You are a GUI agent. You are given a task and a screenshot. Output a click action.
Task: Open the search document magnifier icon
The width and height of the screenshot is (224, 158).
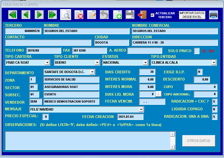[x=66, y=15]
